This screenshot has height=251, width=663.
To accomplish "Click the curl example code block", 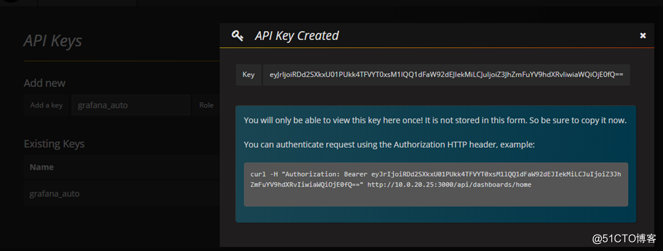I will point(436,185).
